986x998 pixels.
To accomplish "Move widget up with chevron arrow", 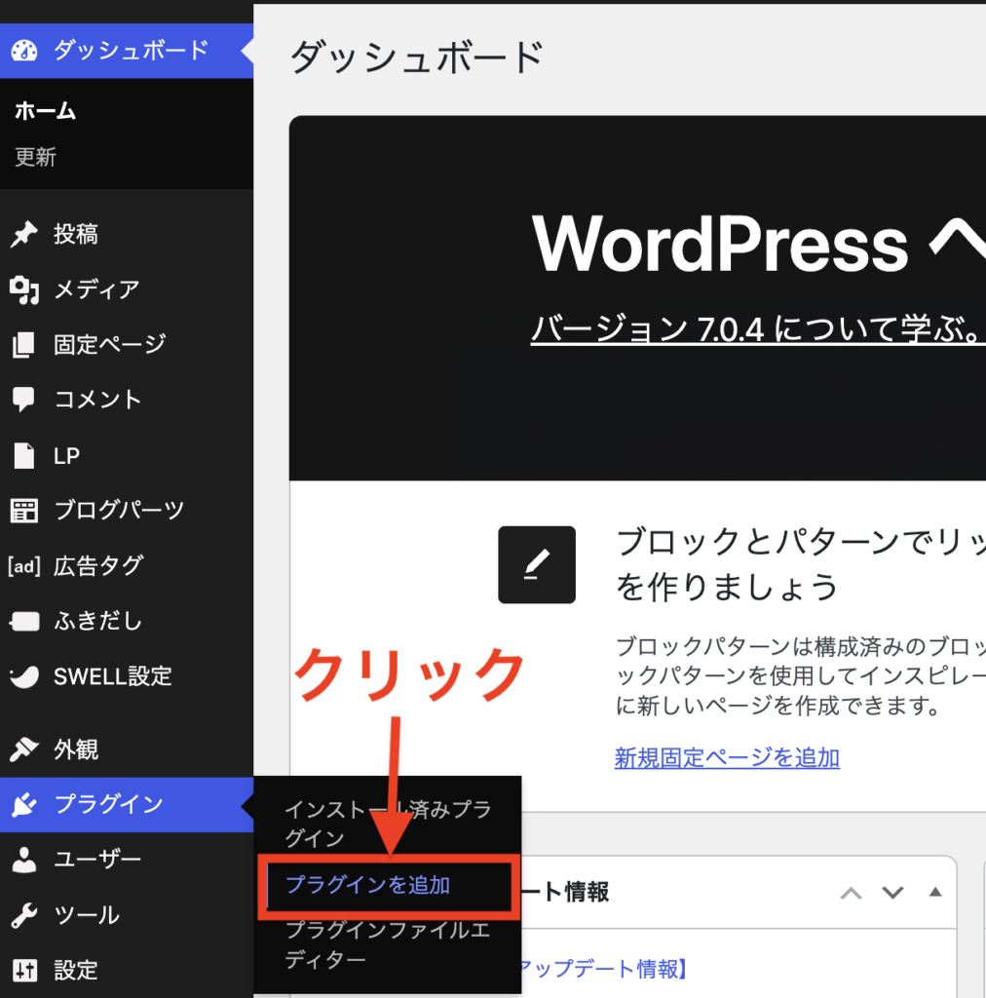I will click(x=852, y=893).
